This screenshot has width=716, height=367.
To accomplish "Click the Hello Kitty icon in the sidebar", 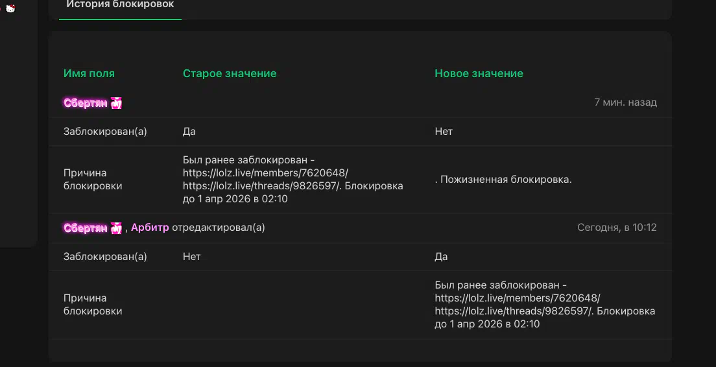I will (10, 8).
